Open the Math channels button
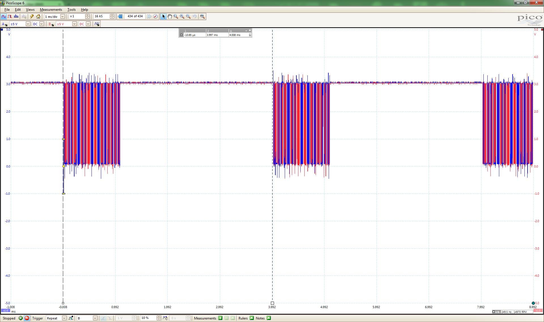Screen dimensions: 544x322 click(97, 24)
